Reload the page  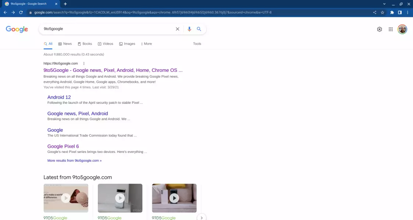pos(21,12)
